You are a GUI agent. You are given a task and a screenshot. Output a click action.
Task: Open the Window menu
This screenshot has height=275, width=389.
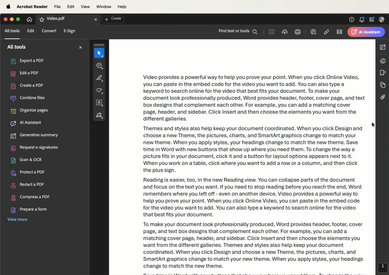click(x=104, y=7)
